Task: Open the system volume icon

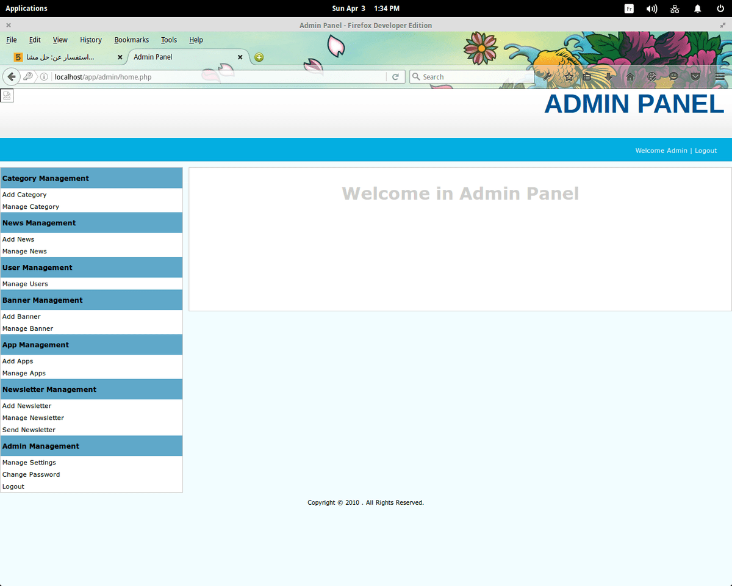Action: click(651, 9)
